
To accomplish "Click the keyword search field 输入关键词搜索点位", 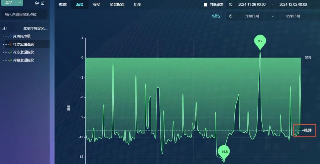I will pos(24,15).
